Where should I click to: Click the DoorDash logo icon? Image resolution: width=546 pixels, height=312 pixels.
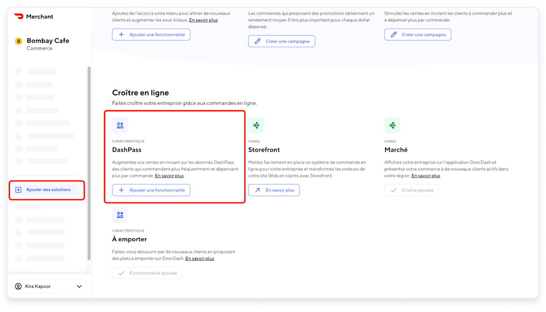(19, 16)
